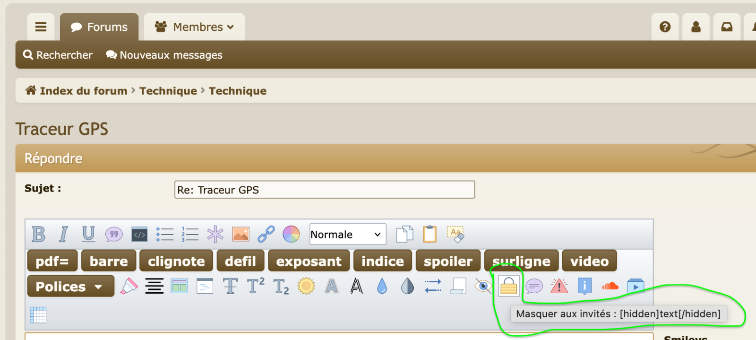Screen dimensions: 756x340
Task: Switch to the Forums tab
Action: click(x=99, y=27)
